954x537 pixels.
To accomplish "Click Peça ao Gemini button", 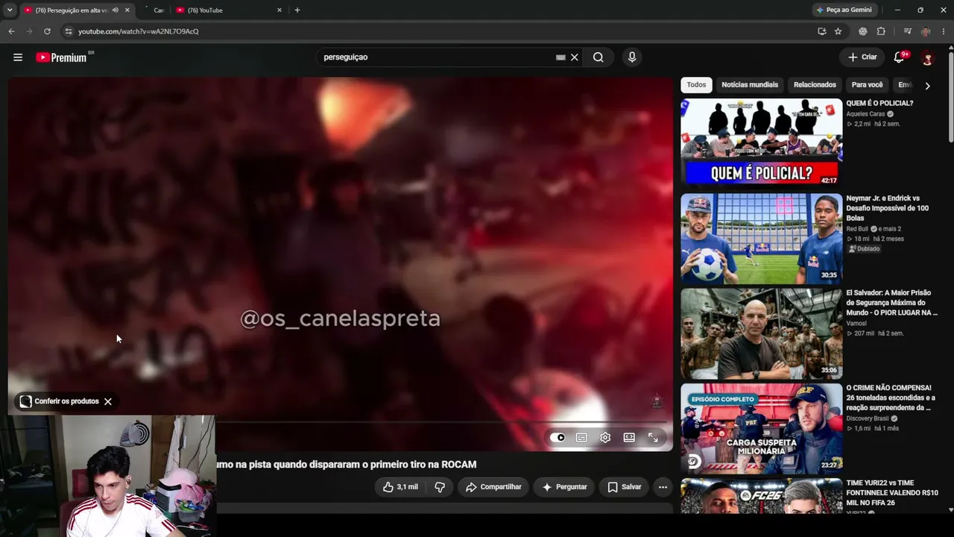I will (x=844, y=10).
